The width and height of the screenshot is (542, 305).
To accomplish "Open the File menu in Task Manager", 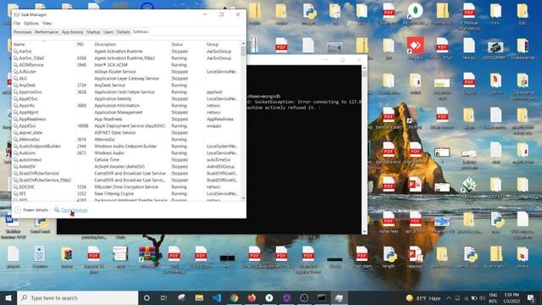I will pos(17,23).
